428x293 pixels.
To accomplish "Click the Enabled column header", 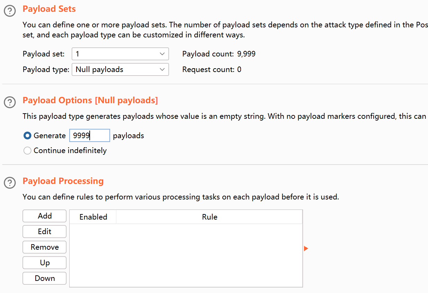I will 93,217.
